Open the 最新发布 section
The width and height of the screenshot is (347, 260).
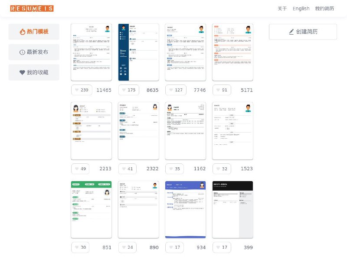pyautogui.click(x=34, y=52)
